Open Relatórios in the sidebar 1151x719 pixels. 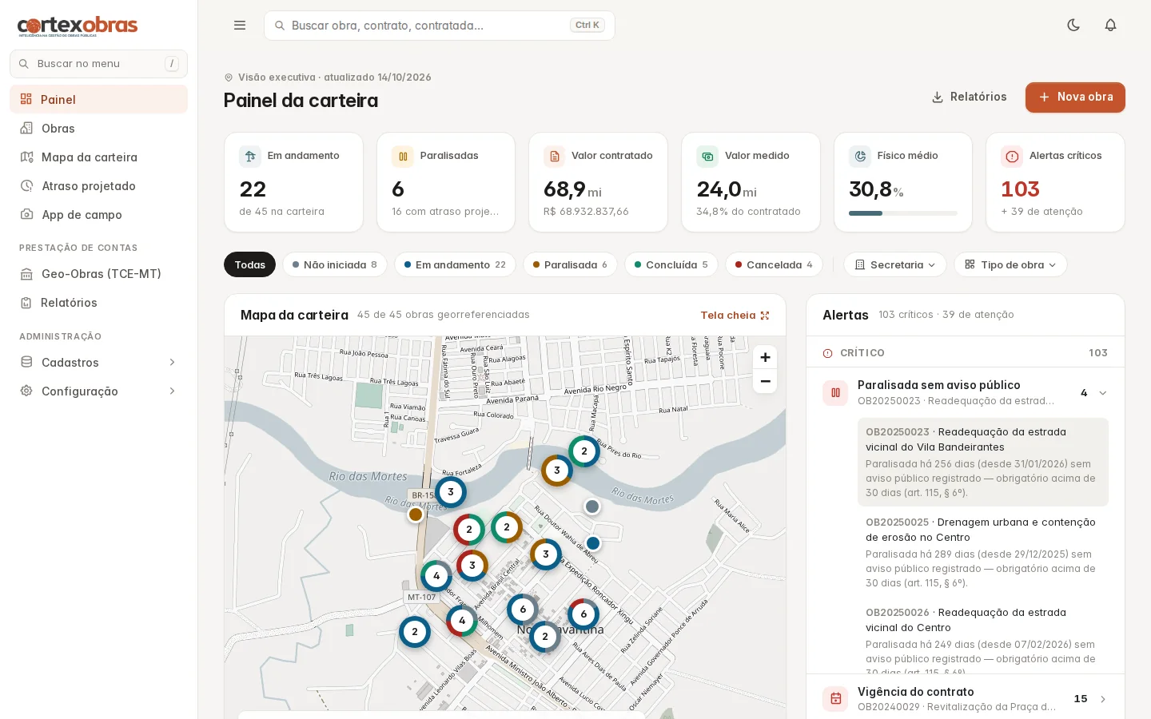tap(98, 302)
